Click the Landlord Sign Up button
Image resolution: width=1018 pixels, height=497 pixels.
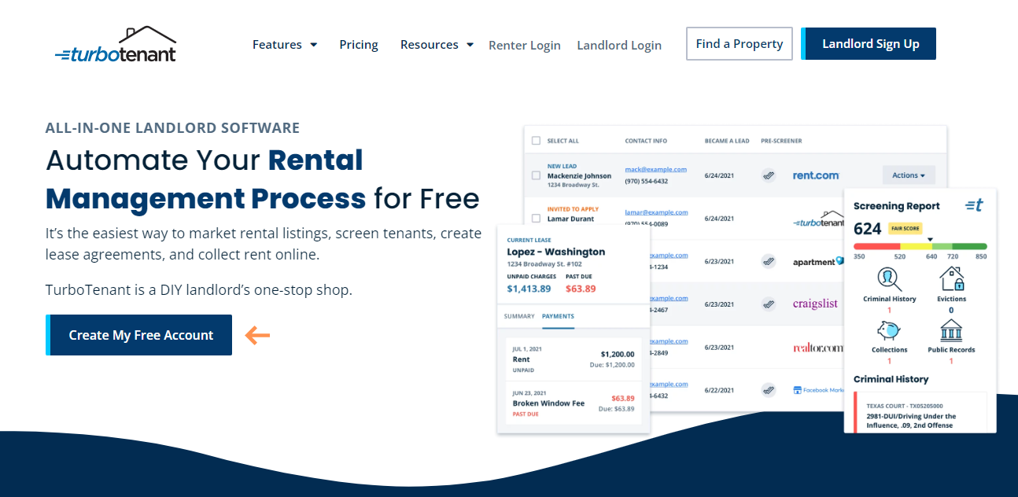click(869, 44)
